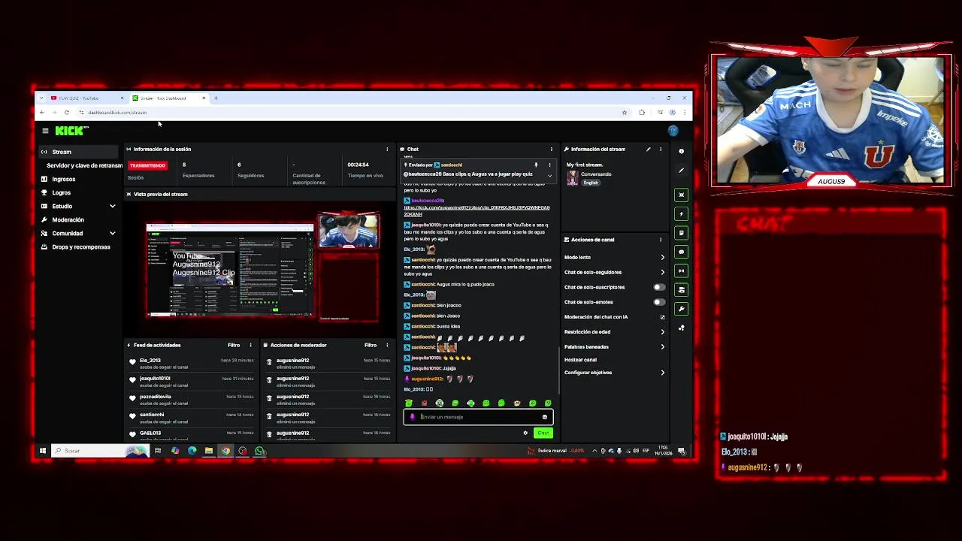This screenshot has width=962, height=541.
Task: Expand the Estudio sidebar section
Action: click(x=113, y=206)
